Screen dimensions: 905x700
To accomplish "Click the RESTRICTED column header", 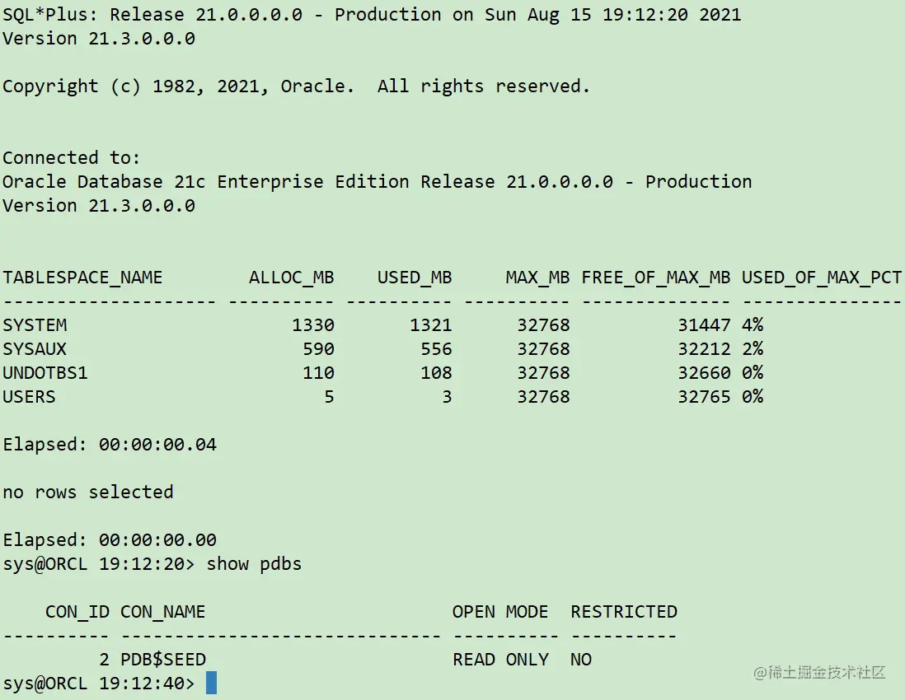I will [x=624, y=611].
